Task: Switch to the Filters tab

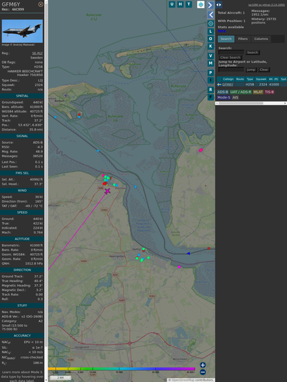Action: click(x=243, y=39)
